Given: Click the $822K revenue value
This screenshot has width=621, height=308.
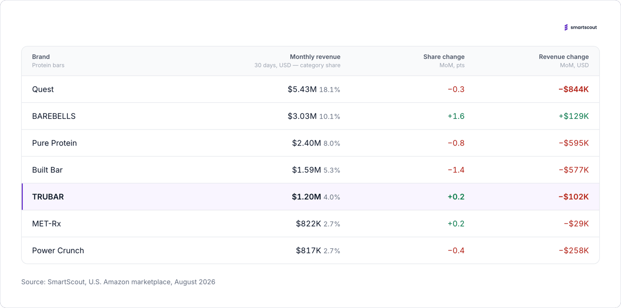Looking at the screenshot, I should point(309,224).
